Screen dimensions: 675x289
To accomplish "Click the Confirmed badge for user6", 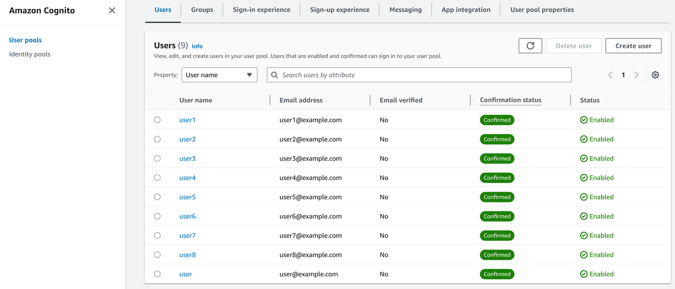I will coord(497,216).
